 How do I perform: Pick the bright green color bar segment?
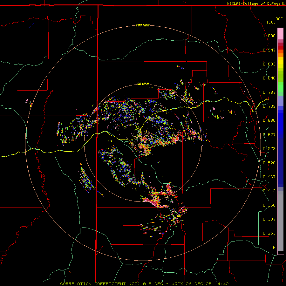pos(281,87)
